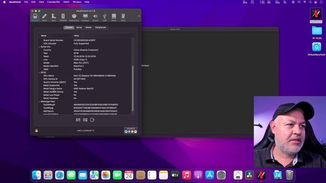Screen dimensions: 326x183
Task: Open the Sound speaker icon
Action: point(95,17)
